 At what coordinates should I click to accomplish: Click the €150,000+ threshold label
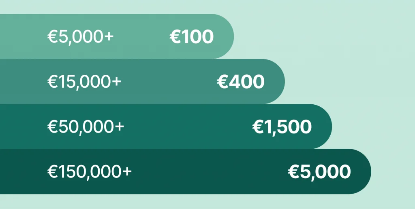click(x=90, y=172)
